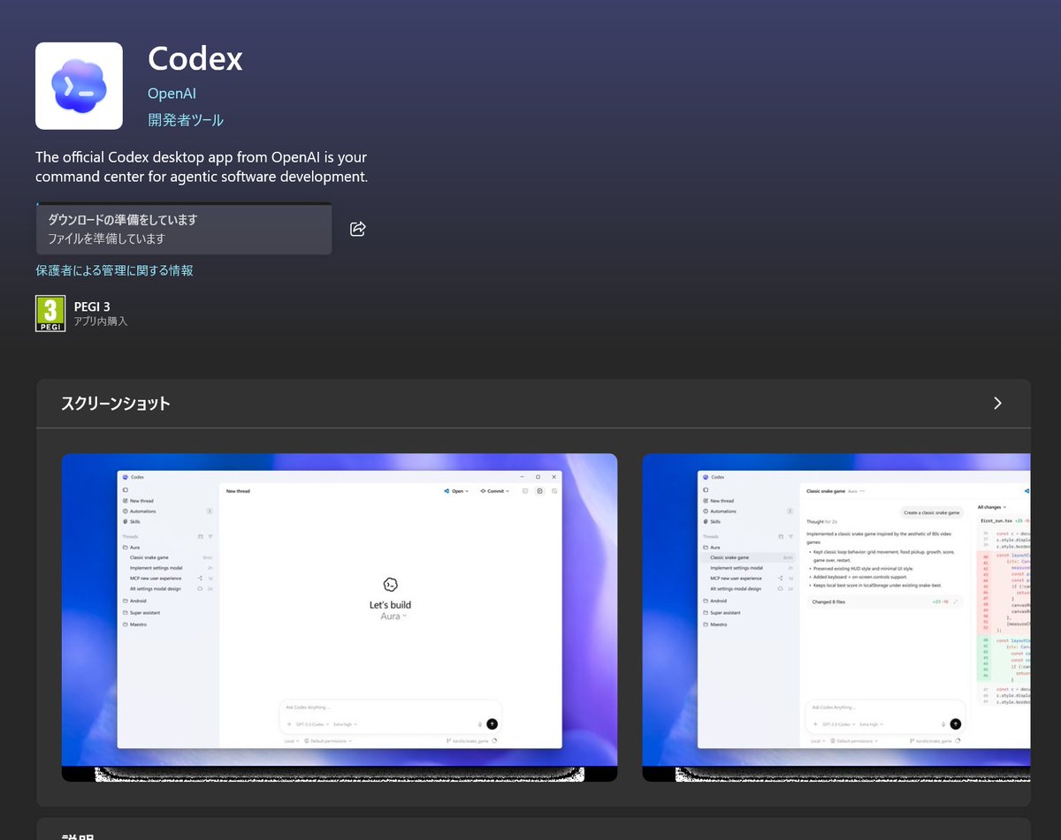Click the filter icon next to the Threads header

coord(210,536)
